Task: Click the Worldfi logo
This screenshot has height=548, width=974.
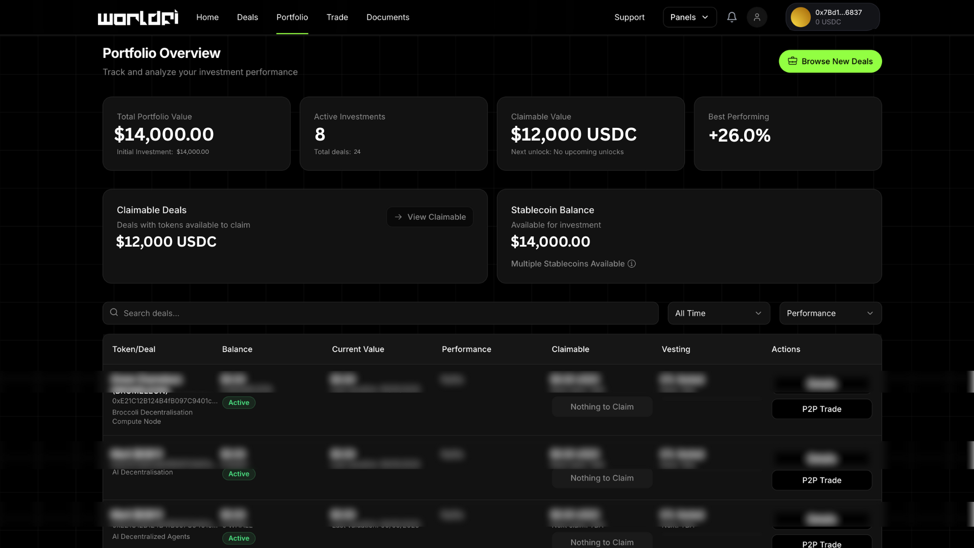Action: (x=138, y=17)
